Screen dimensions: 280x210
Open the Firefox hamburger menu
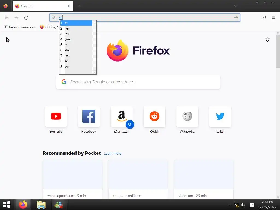273,17
